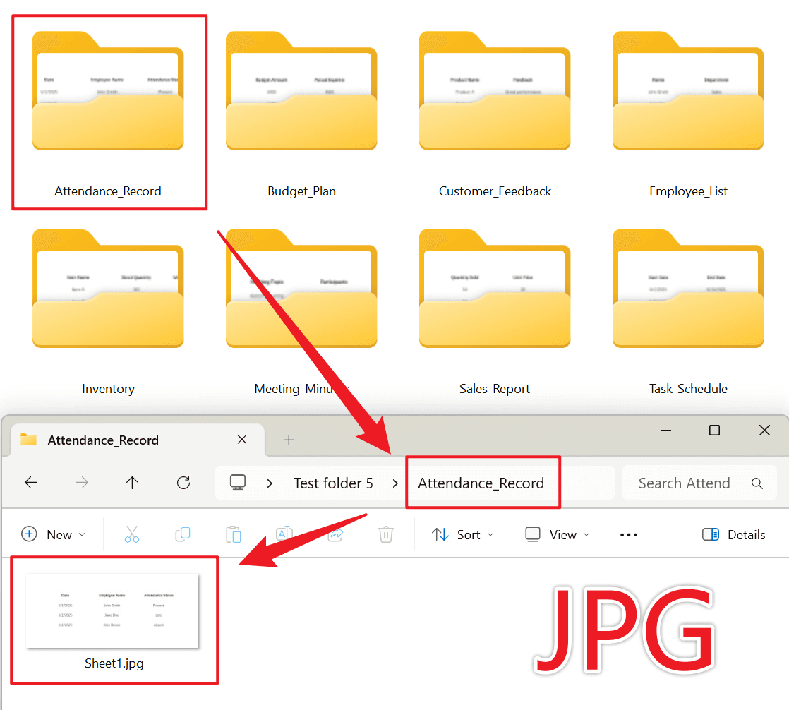
Task: Click the search magnifier icon
Action: point(757,483)
